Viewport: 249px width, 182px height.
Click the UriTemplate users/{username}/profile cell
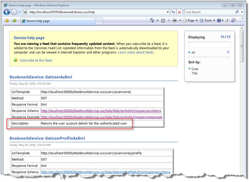tap(106, 153)
